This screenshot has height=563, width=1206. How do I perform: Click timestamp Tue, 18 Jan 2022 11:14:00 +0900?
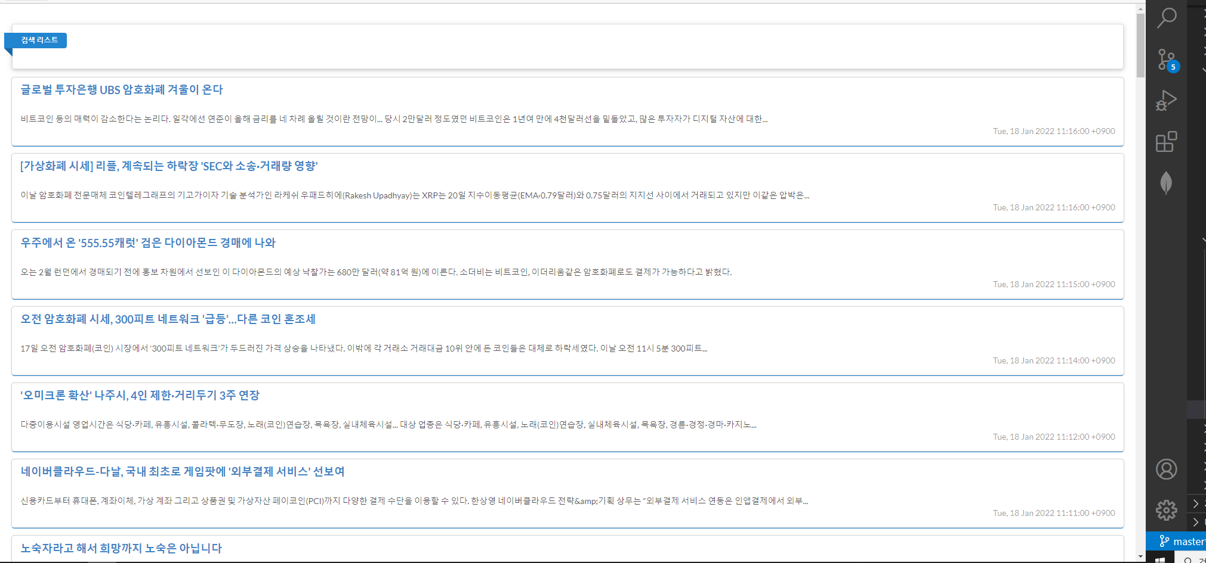tap(1054, 360)
